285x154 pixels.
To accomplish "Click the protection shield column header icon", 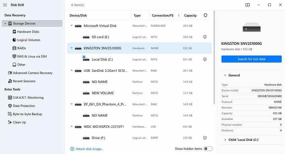I will click(206, 15).
